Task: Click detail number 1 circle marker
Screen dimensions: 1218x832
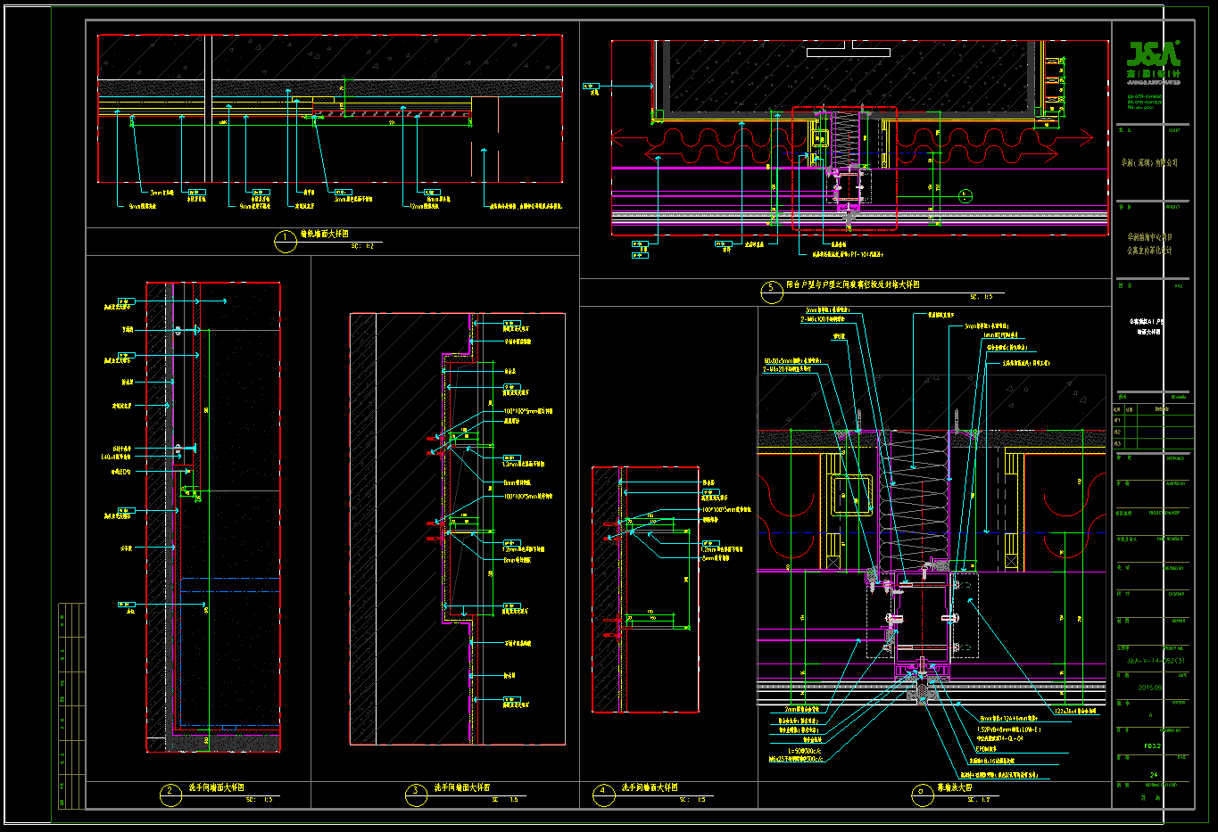Action: [286, 241]
